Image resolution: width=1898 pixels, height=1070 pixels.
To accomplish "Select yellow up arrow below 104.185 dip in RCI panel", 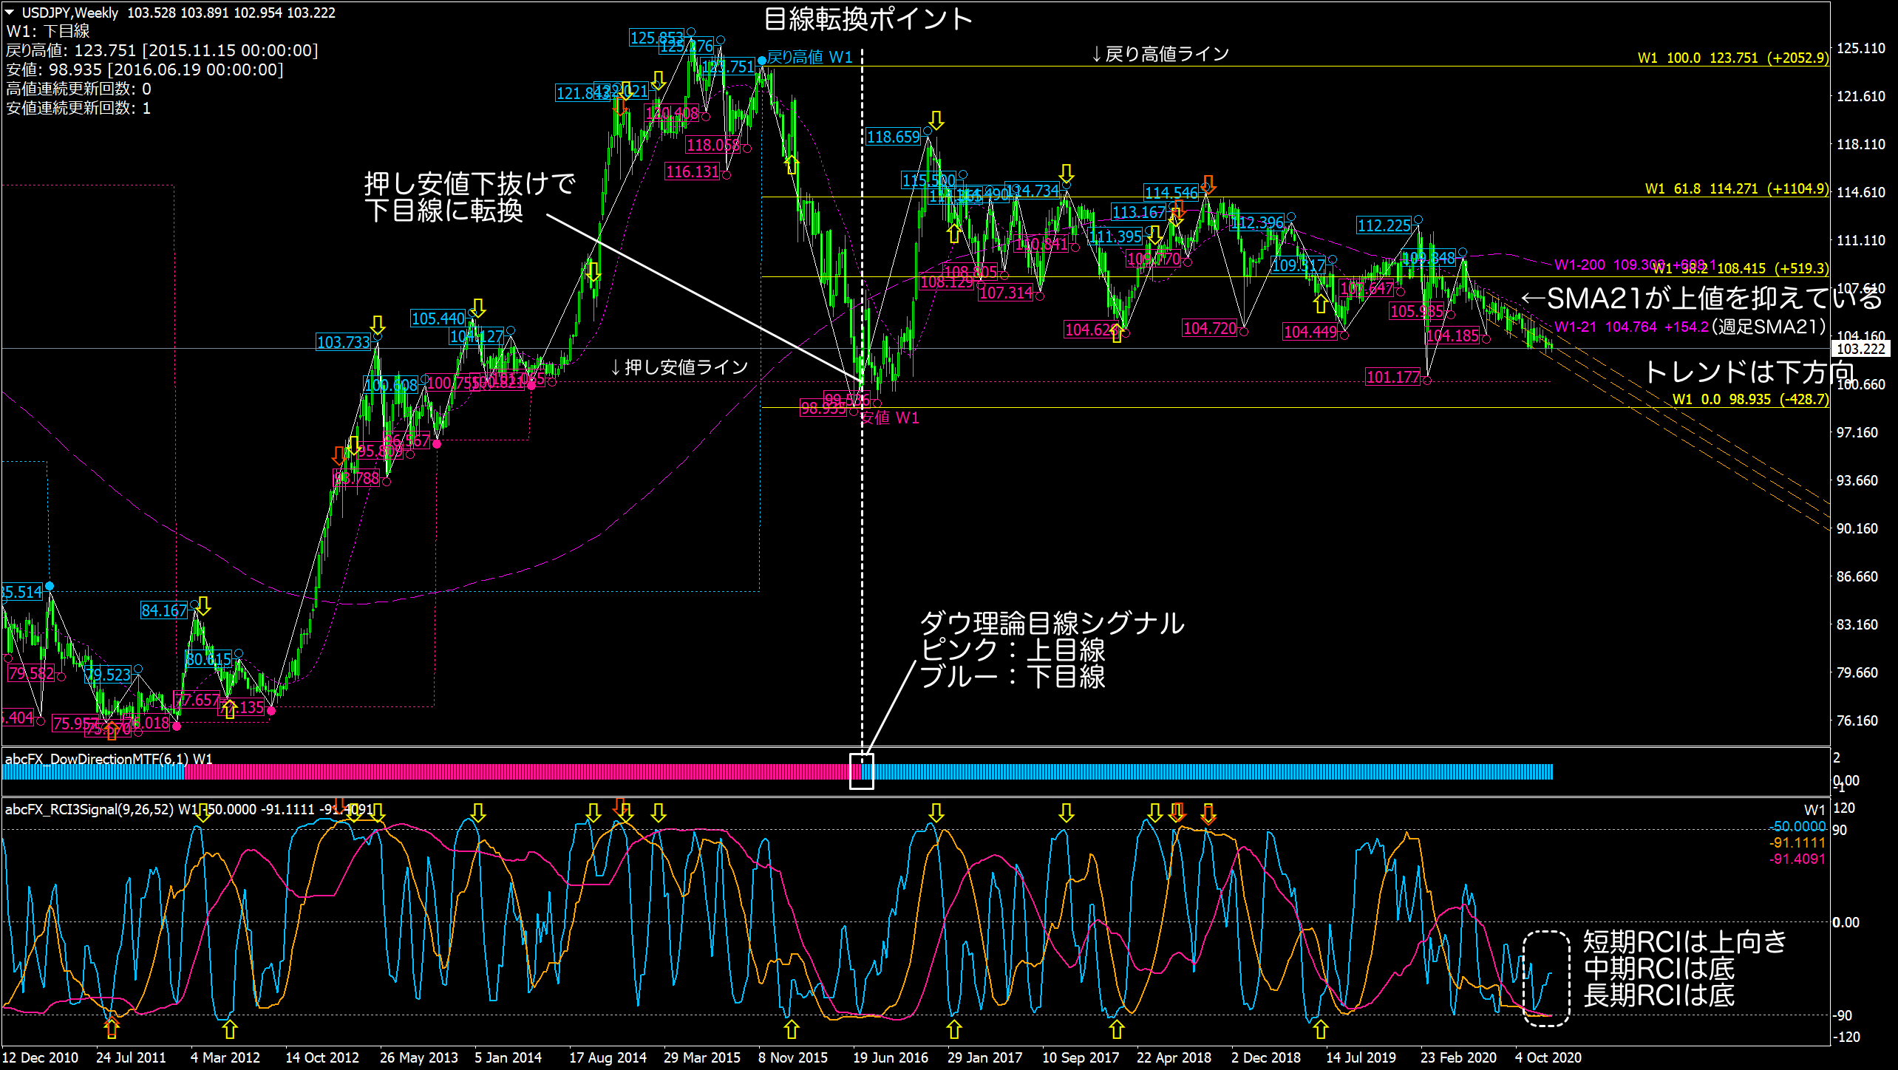I will click(x=1320, y=1029).
